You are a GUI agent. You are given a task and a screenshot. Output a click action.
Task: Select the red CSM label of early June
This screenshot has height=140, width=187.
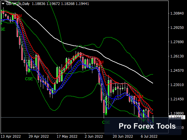[x=100, y=62]
